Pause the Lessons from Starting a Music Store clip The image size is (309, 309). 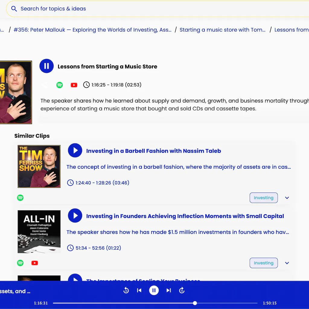point(46,66)
